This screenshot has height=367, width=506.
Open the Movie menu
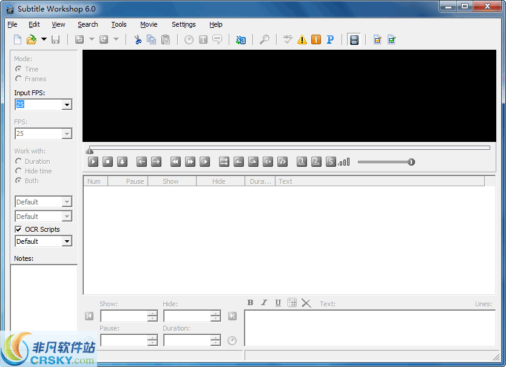coord(148,24)
